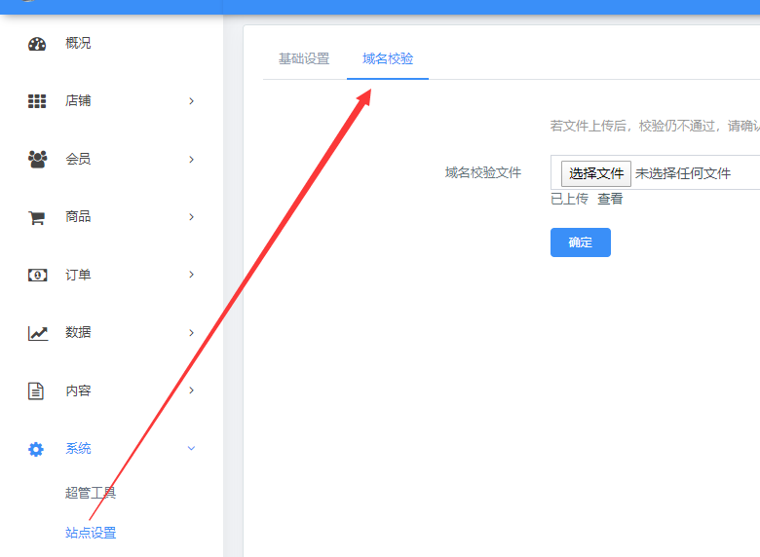The image size is (760, 557).
Task: Collapse the 系统 menu chevron
Action: pos(191,449)
